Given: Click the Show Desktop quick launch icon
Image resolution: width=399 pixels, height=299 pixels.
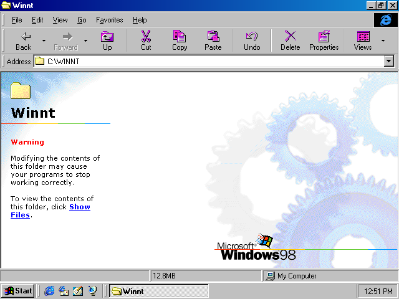Looking at the screenshot, I should [78, 291].
